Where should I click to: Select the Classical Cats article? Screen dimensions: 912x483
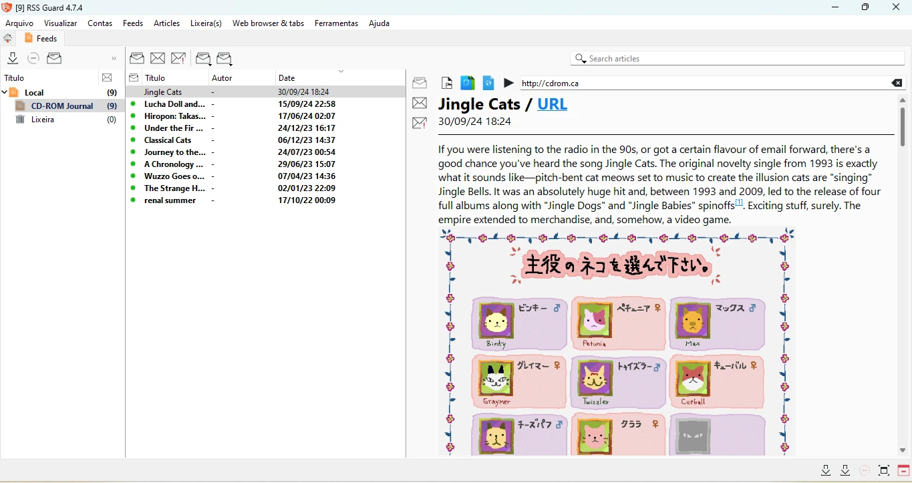(266, 140)
